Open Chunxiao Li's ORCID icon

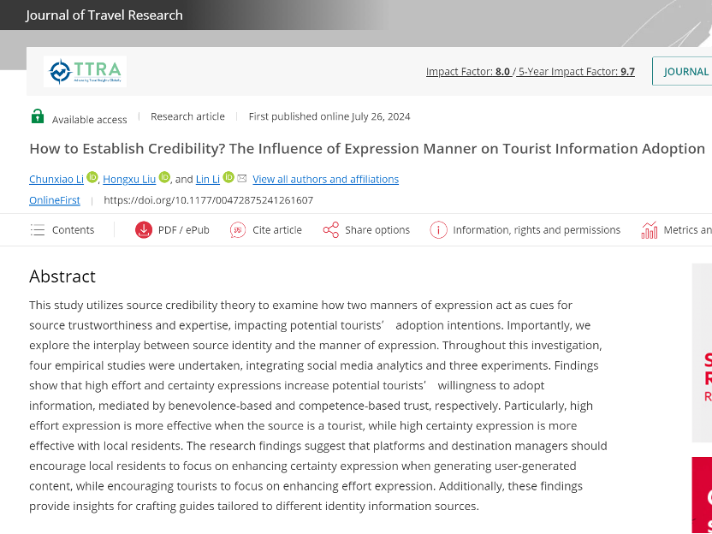point(92,178)
